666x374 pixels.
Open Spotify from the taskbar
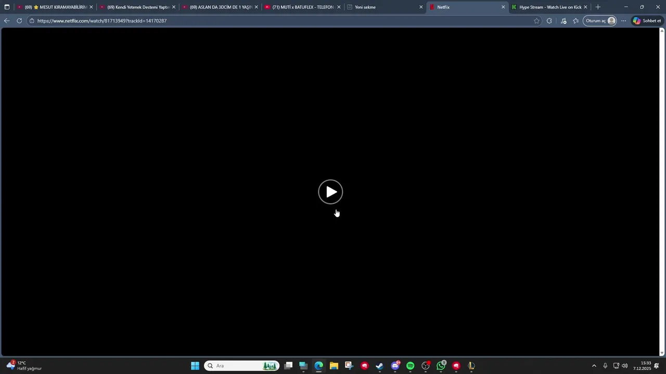[x=410, y=366]
